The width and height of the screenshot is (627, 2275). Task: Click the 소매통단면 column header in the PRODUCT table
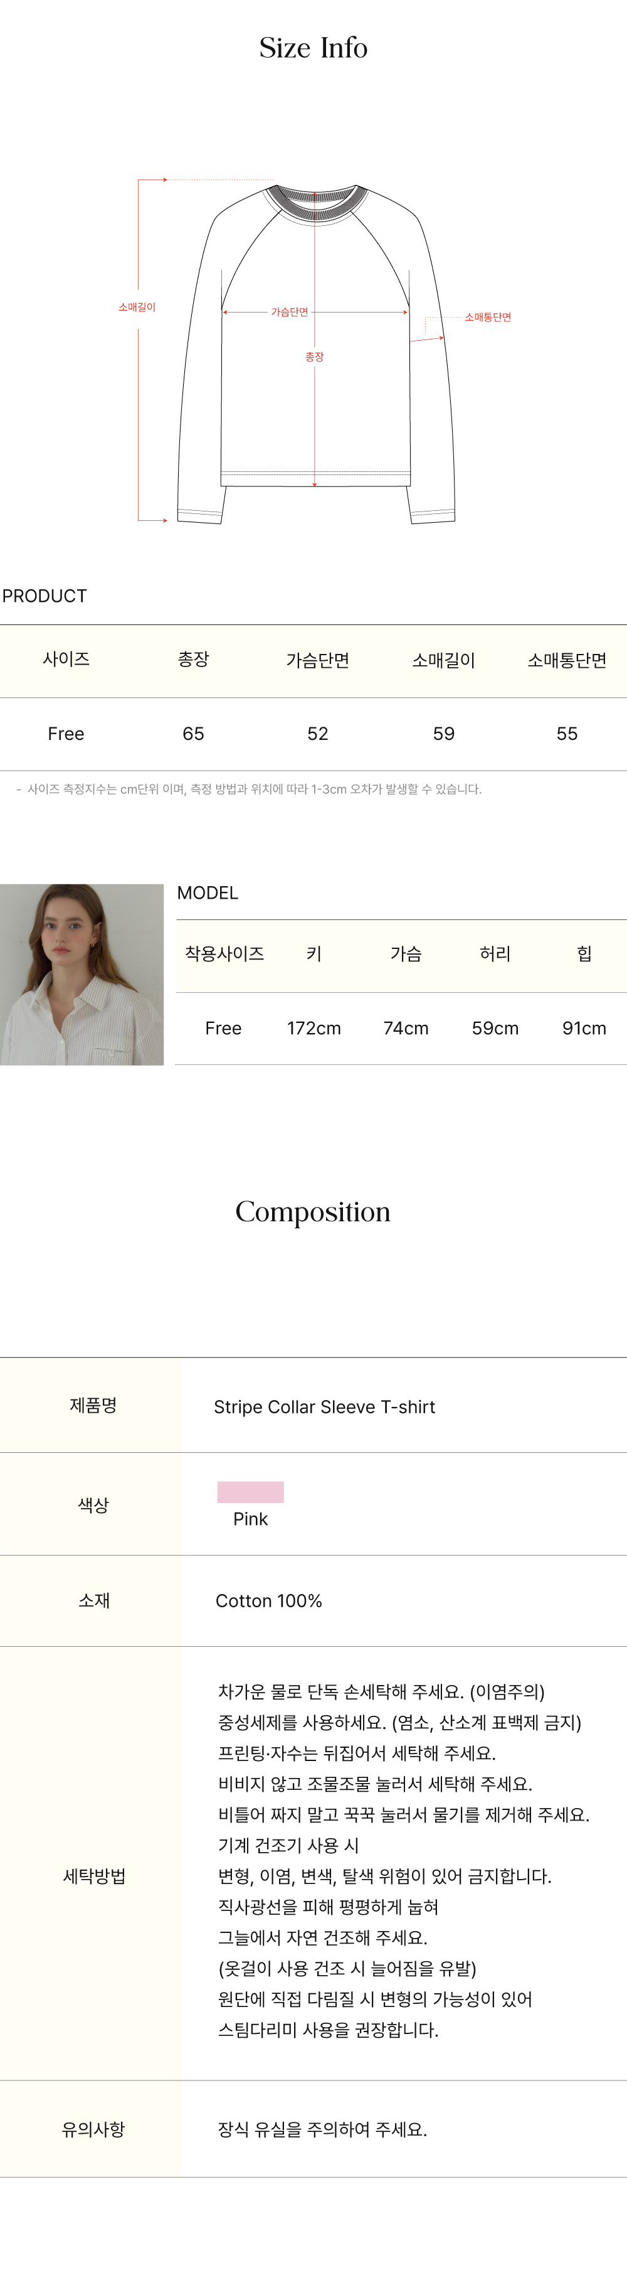(566, 661)
